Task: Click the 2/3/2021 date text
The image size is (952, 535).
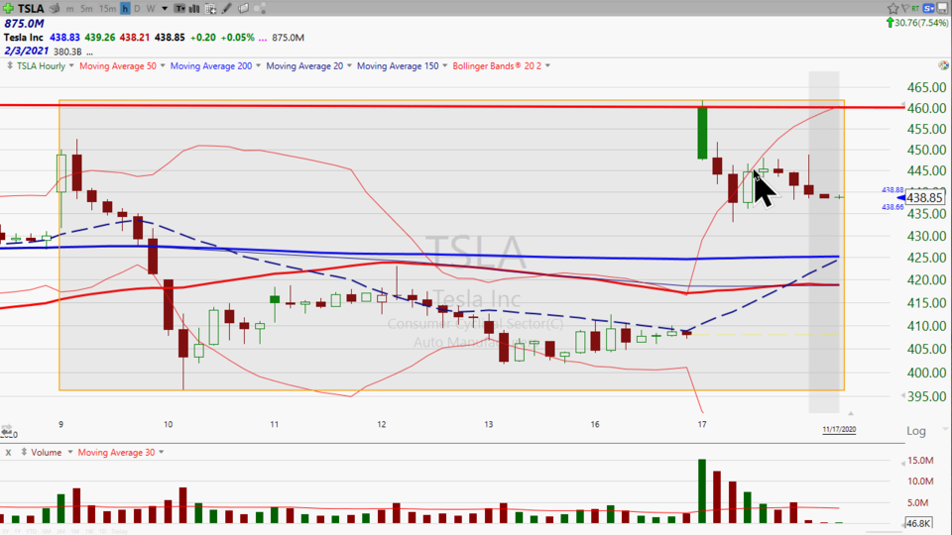Action: [26, 52]
